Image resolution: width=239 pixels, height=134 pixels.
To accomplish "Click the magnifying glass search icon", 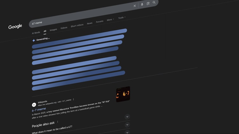I will [x=154, y=3].
